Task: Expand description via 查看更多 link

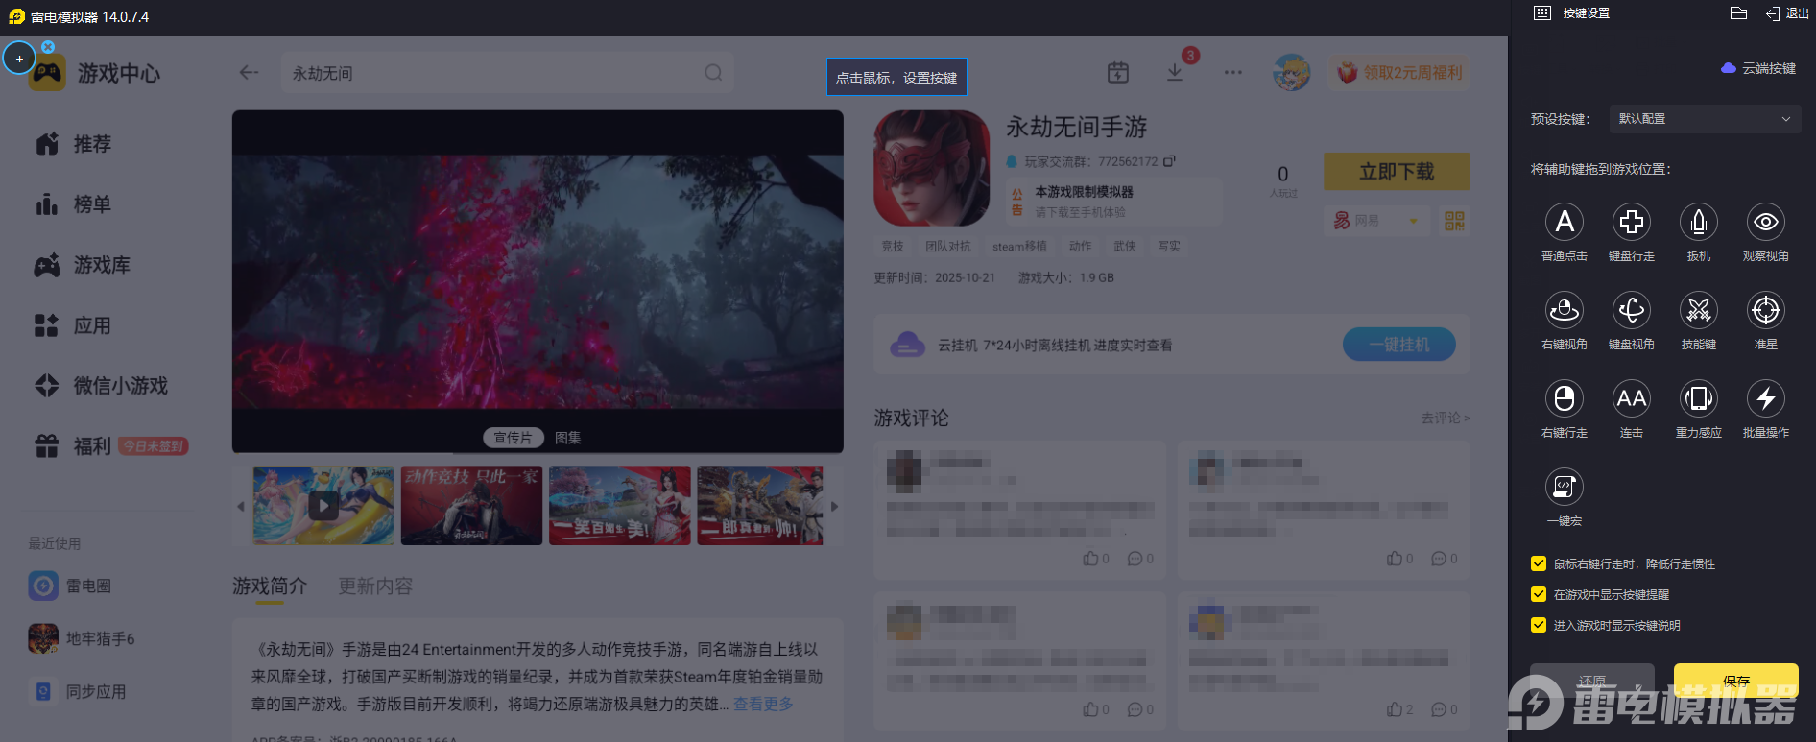Action: point(763,704)
